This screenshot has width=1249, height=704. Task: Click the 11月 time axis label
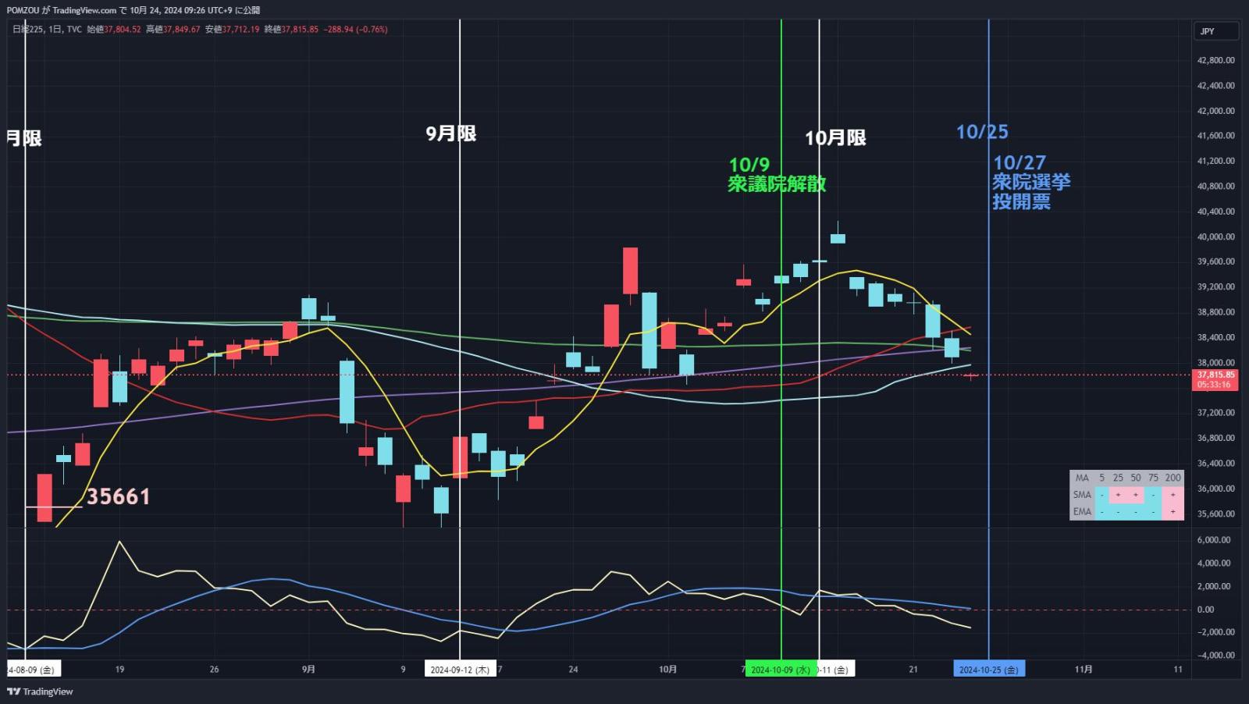click(1084, 670)
